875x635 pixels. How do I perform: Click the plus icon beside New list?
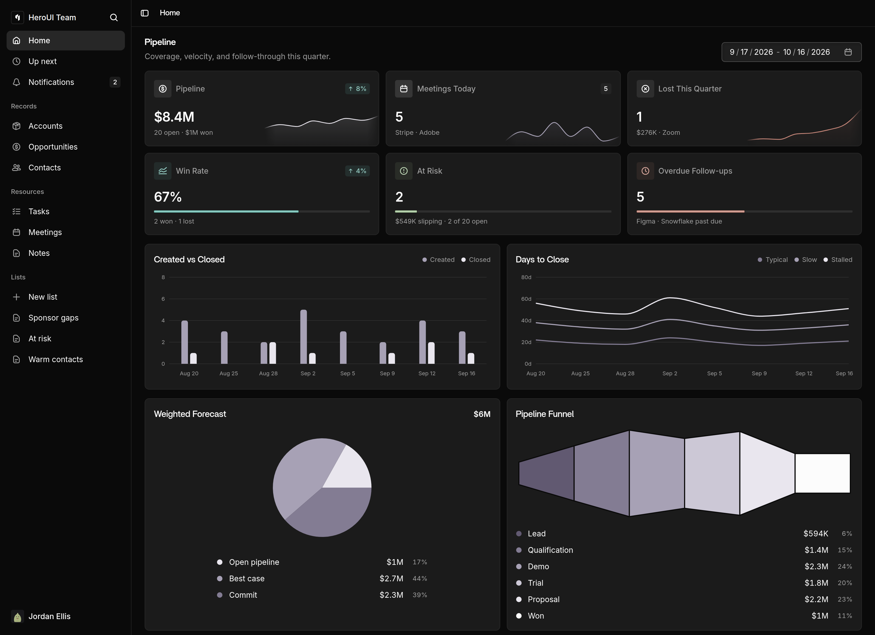click(x=17, y=297)
